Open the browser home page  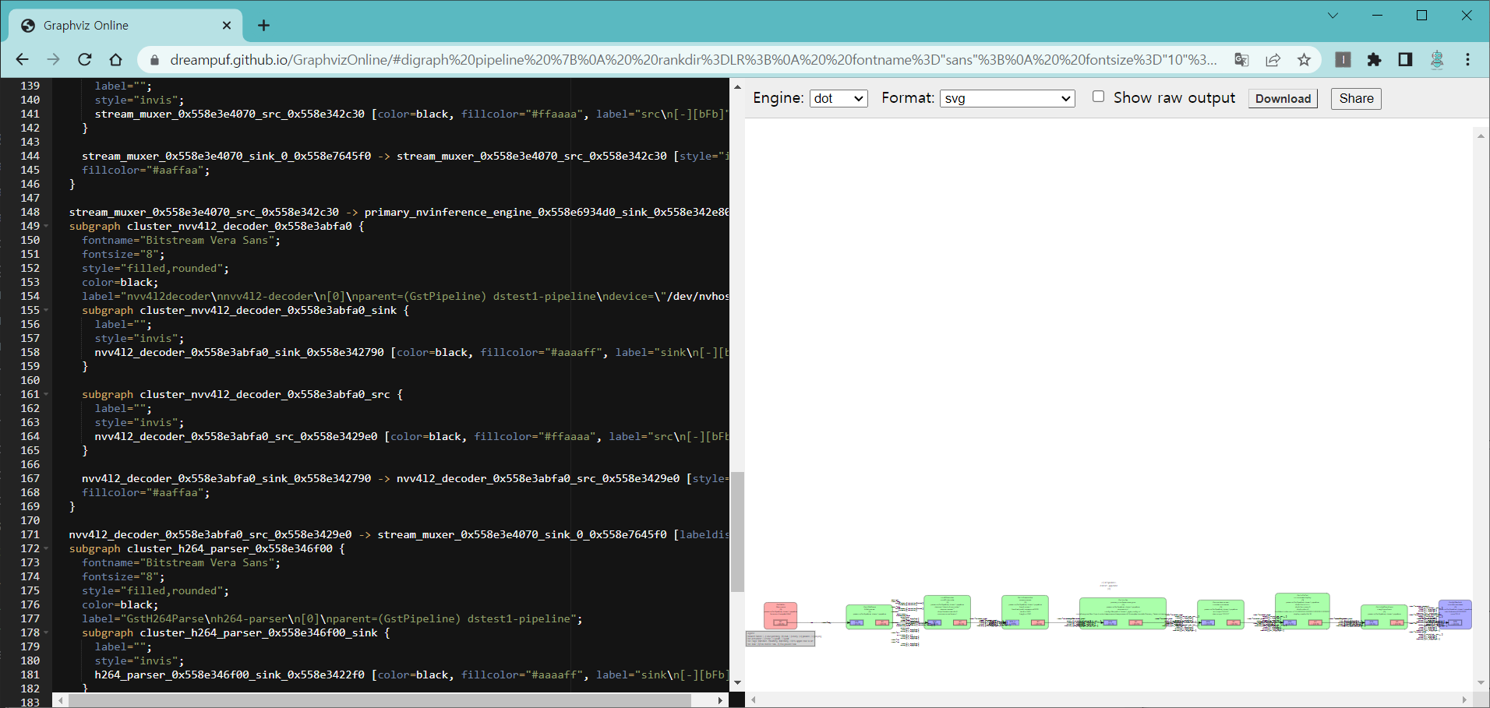pyautogui.click(x=115, y=60)
